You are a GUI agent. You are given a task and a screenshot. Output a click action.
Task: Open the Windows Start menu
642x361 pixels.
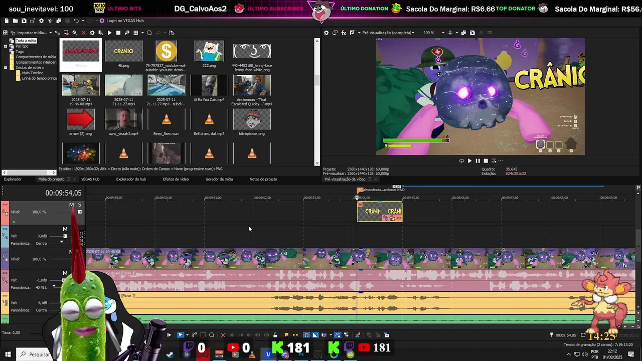(8, 354)
